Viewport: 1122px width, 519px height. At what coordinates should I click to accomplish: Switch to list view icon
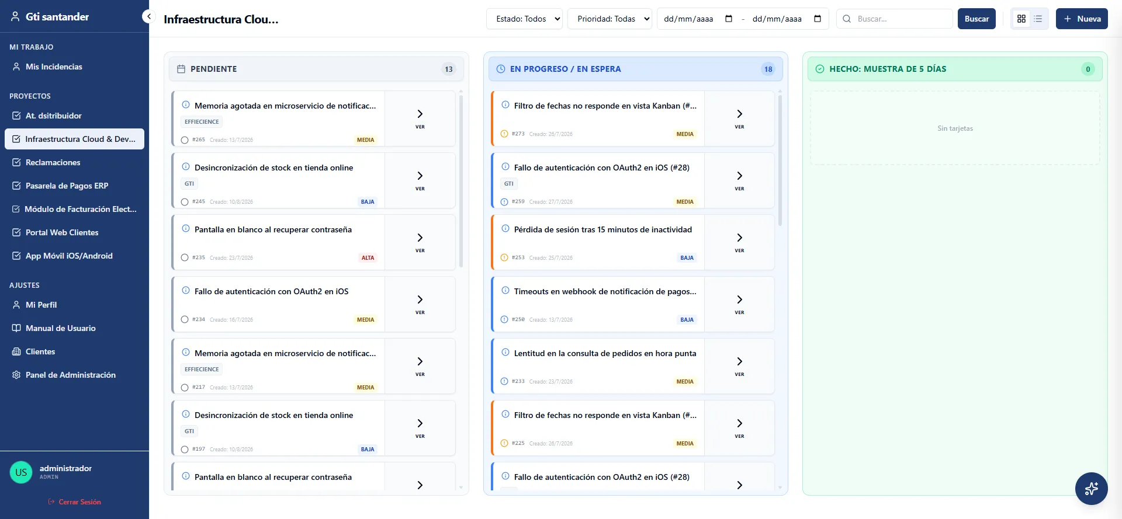pyautogui.click(x=1038, y=19)
